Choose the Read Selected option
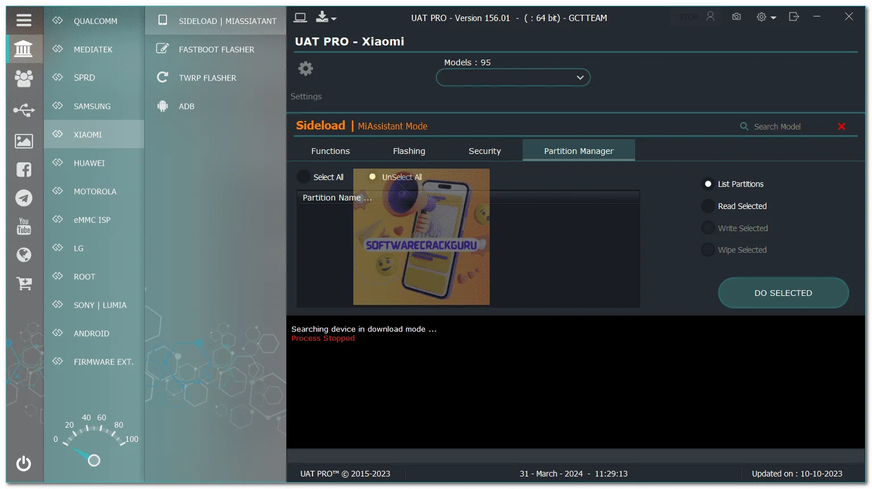 (735, 206)
